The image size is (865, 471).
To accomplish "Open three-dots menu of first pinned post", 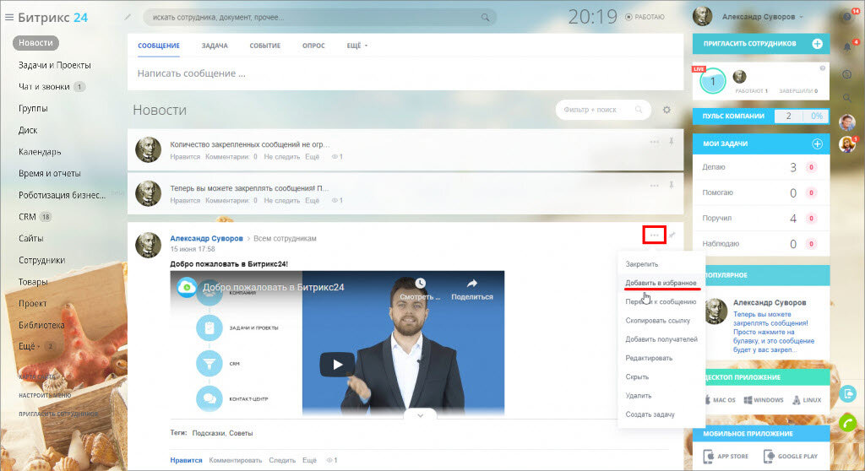I will click(x=655, y=142).
